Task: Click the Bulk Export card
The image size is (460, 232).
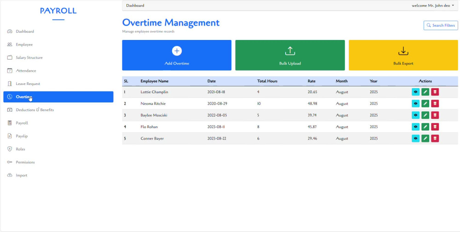Action: 403,55
